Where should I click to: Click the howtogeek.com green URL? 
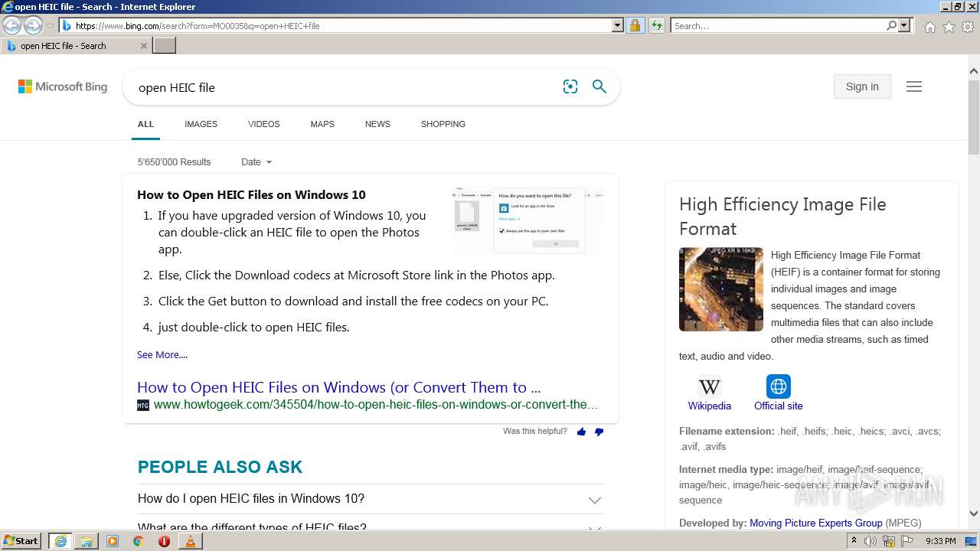tap(375, 405)
